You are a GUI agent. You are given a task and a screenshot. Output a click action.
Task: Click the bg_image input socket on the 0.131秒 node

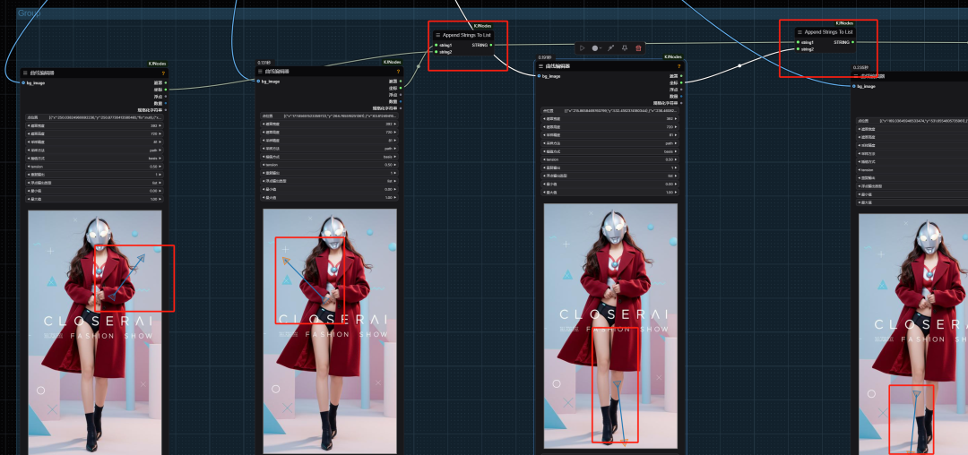coord(259,82)
